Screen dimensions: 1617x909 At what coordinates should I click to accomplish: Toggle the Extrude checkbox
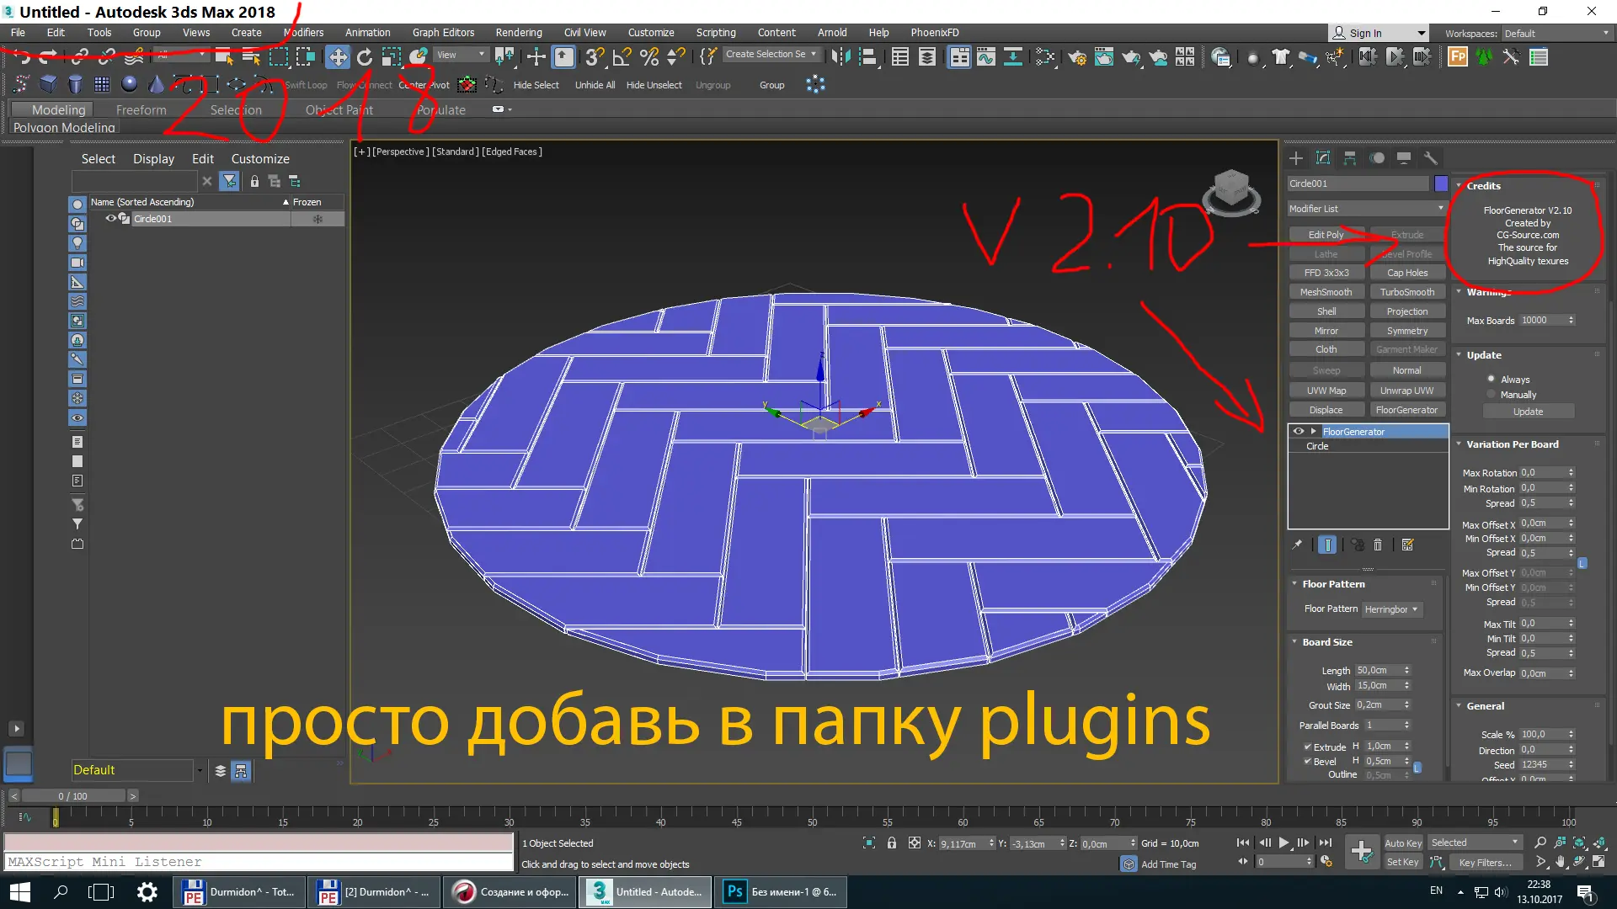coord(1307,747)
